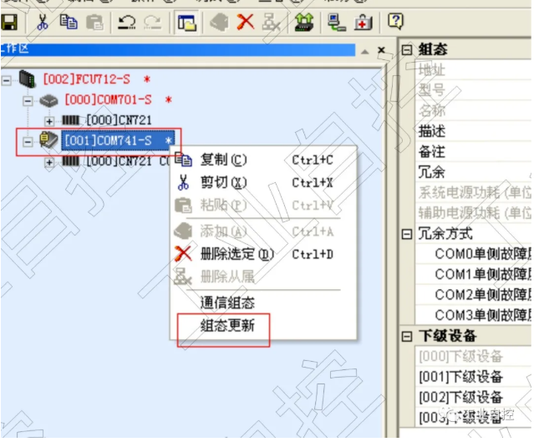Screen dimensions: 544x447
Task: Click the Copy icon in toolbar
Action: [x=70, y=22]
